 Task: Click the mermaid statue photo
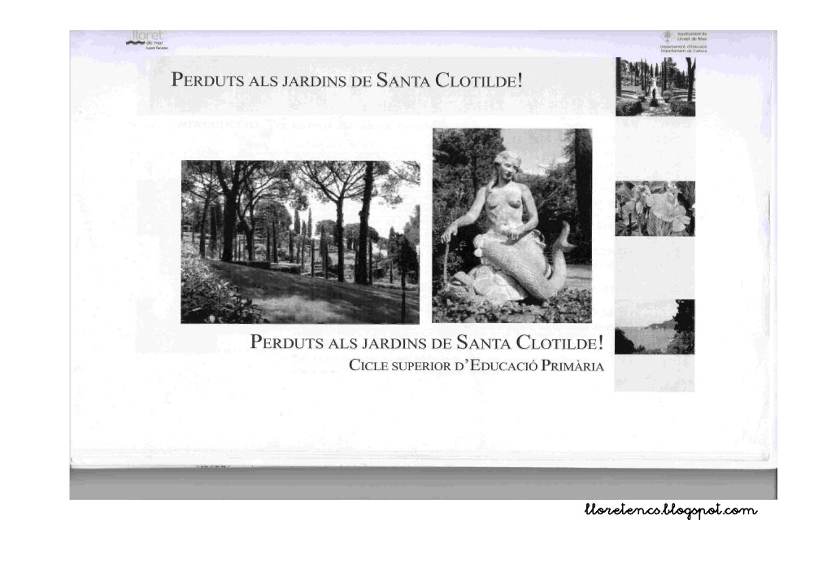click(x=512, y=225)
